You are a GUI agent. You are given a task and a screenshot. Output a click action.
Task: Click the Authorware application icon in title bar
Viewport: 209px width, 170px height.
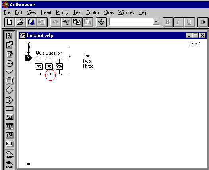tap(6, 5)
